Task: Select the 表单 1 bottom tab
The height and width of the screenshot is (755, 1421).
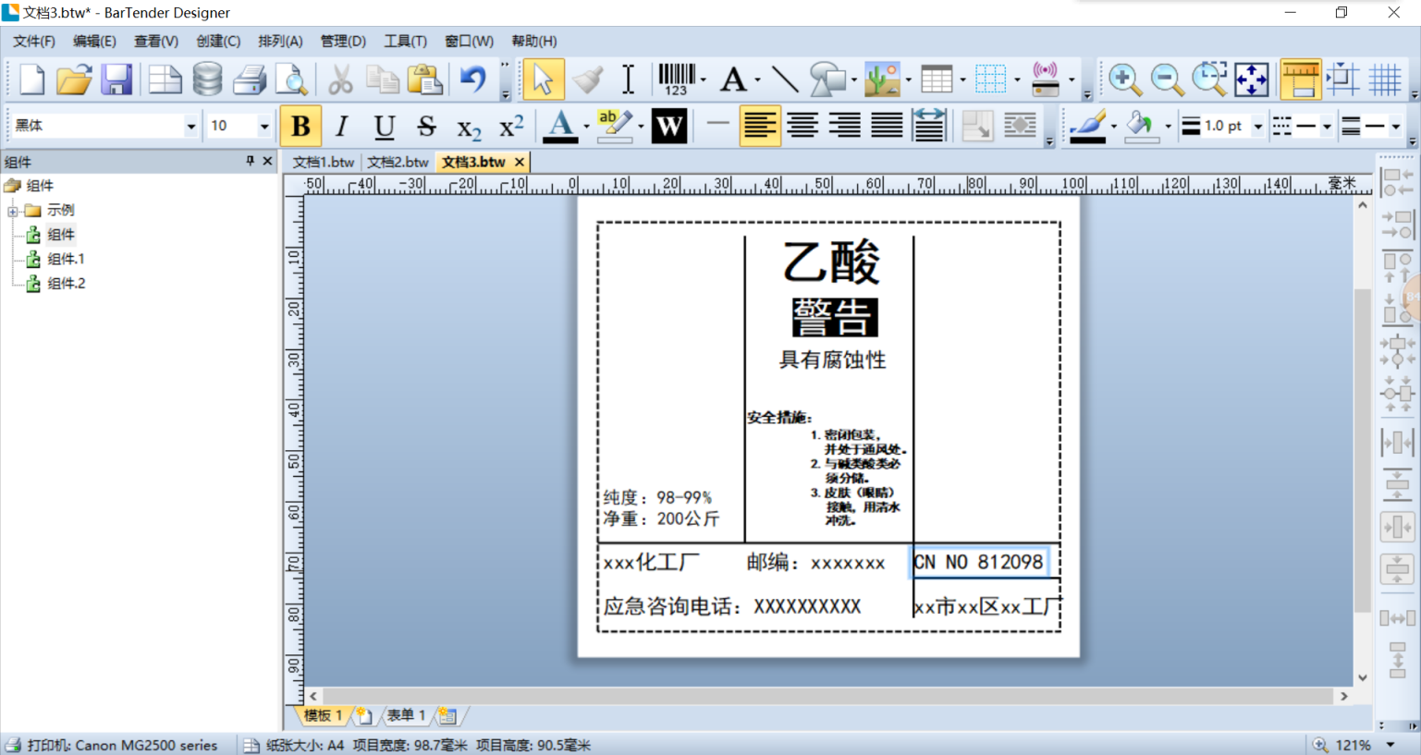Action: (x=406, y=715)
